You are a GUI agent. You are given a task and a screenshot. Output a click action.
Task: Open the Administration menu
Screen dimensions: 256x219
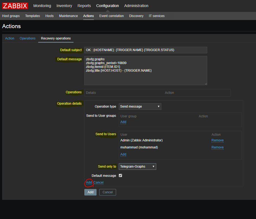tap(136, 6)
